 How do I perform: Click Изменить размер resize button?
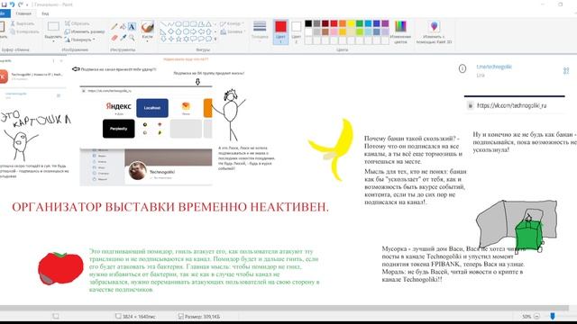[85, 31]
